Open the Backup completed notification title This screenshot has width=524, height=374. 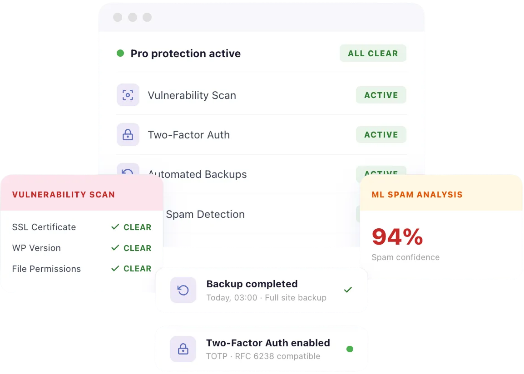point(252,284)
